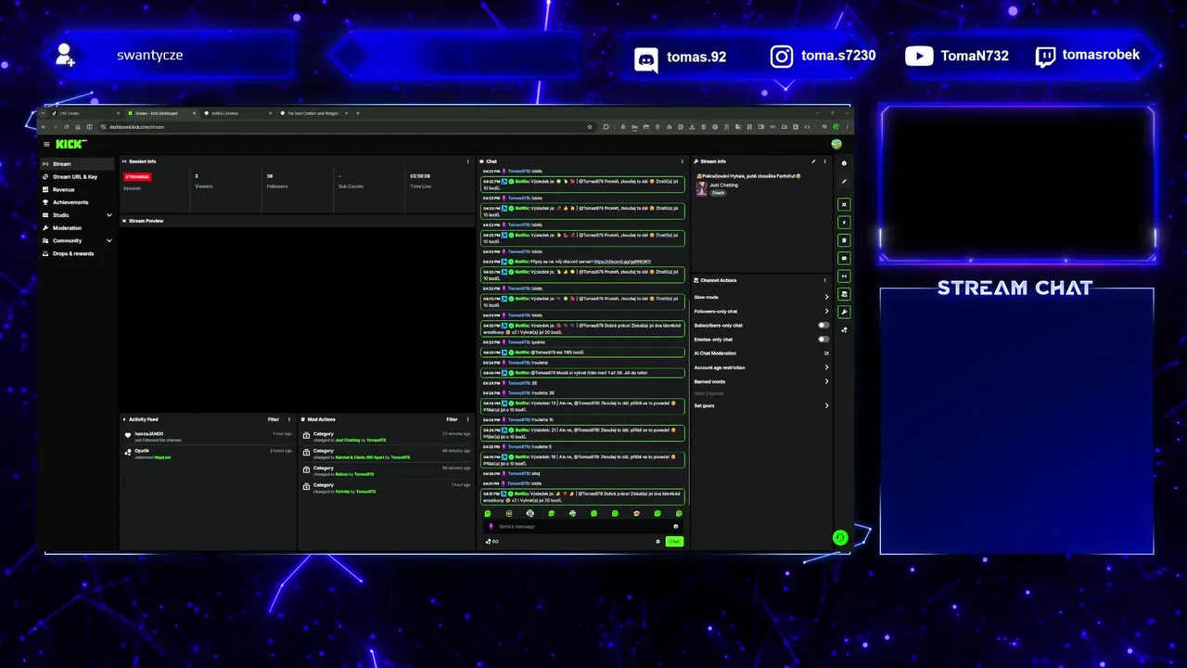Open Mod Actions Filter
This screenshot has width=1187, height=668.
pos(452,419)
